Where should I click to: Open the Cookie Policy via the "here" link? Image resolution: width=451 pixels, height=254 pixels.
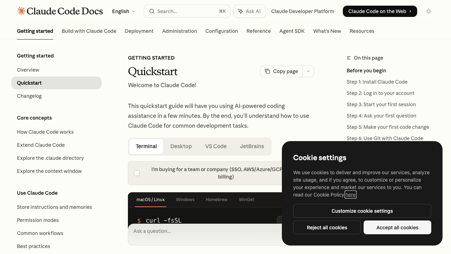pyautogui.click(x=350, y=194)
